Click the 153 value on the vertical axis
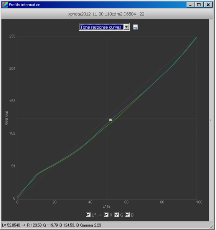Image resolution: width=216 pixels, height=230 pixels. (12, 101)
